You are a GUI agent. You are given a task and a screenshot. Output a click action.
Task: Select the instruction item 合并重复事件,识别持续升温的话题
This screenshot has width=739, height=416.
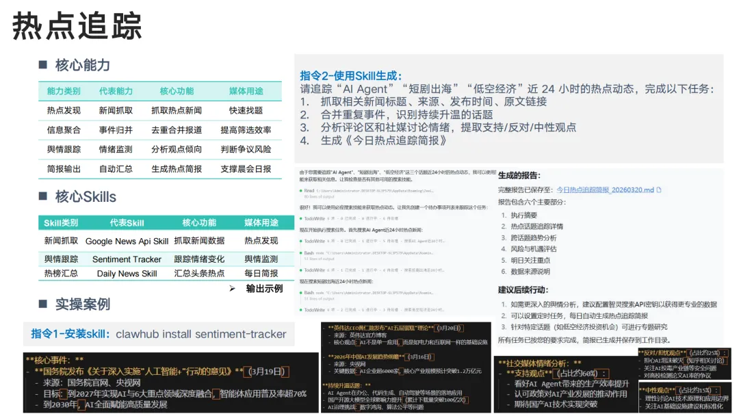click(406, 114)
